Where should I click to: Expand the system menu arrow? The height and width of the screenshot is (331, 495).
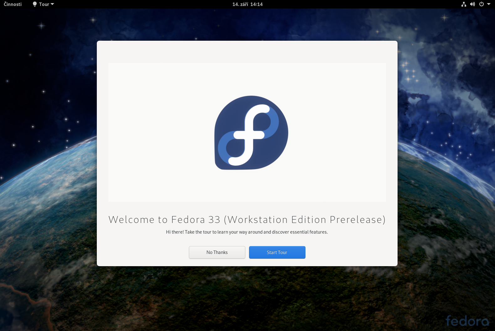click(x=489, y=4)
